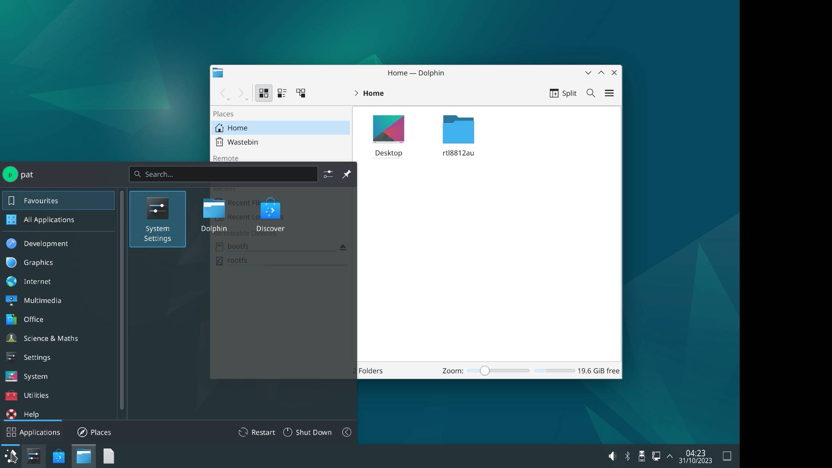Image resolution: width=832 pixels, height=468 pixels.
Task: Switch Dolphin to tree view mode
Action: [301, 93]
